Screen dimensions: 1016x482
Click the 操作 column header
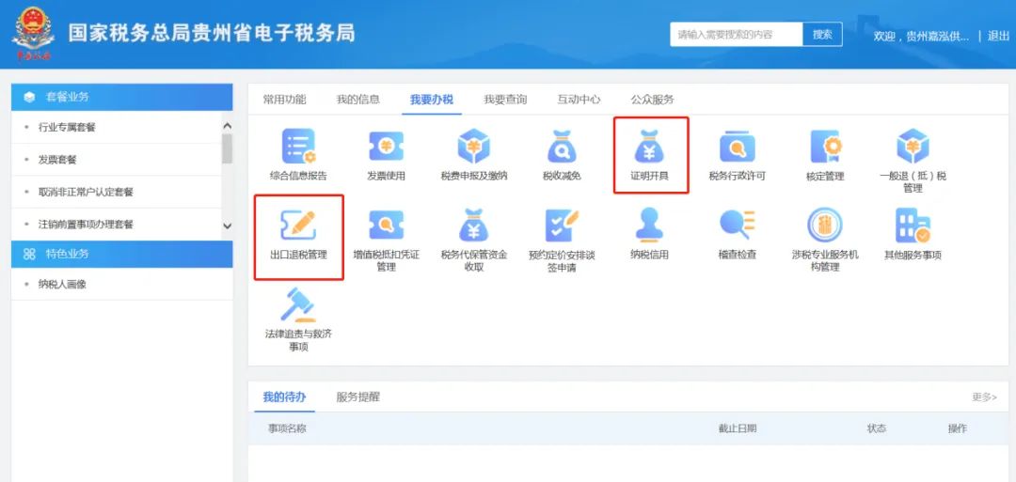click(958, 428)
